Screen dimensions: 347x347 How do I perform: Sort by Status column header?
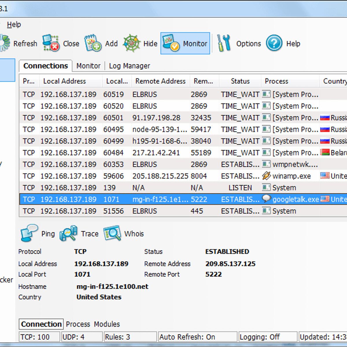click(240, 81)
